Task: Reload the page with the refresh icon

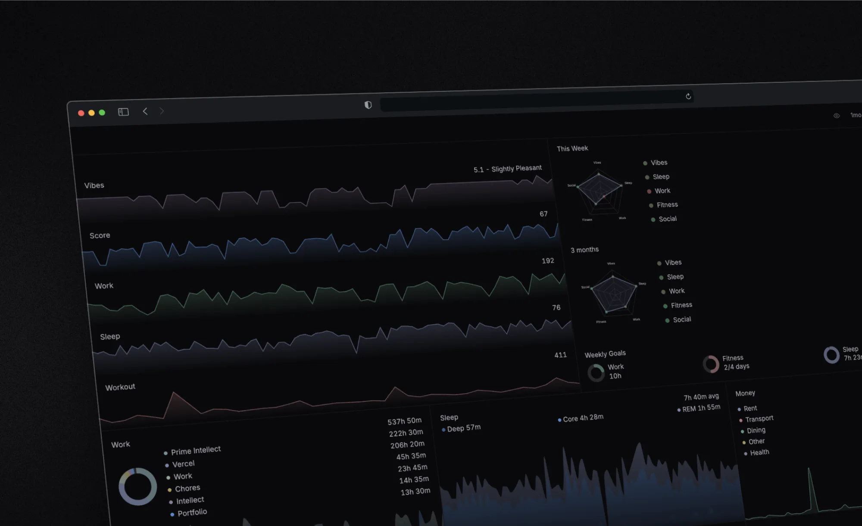Action: coord(688,96)
